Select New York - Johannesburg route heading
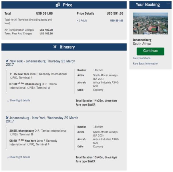This screenshot has width=173, height=172. coord(41,63)
